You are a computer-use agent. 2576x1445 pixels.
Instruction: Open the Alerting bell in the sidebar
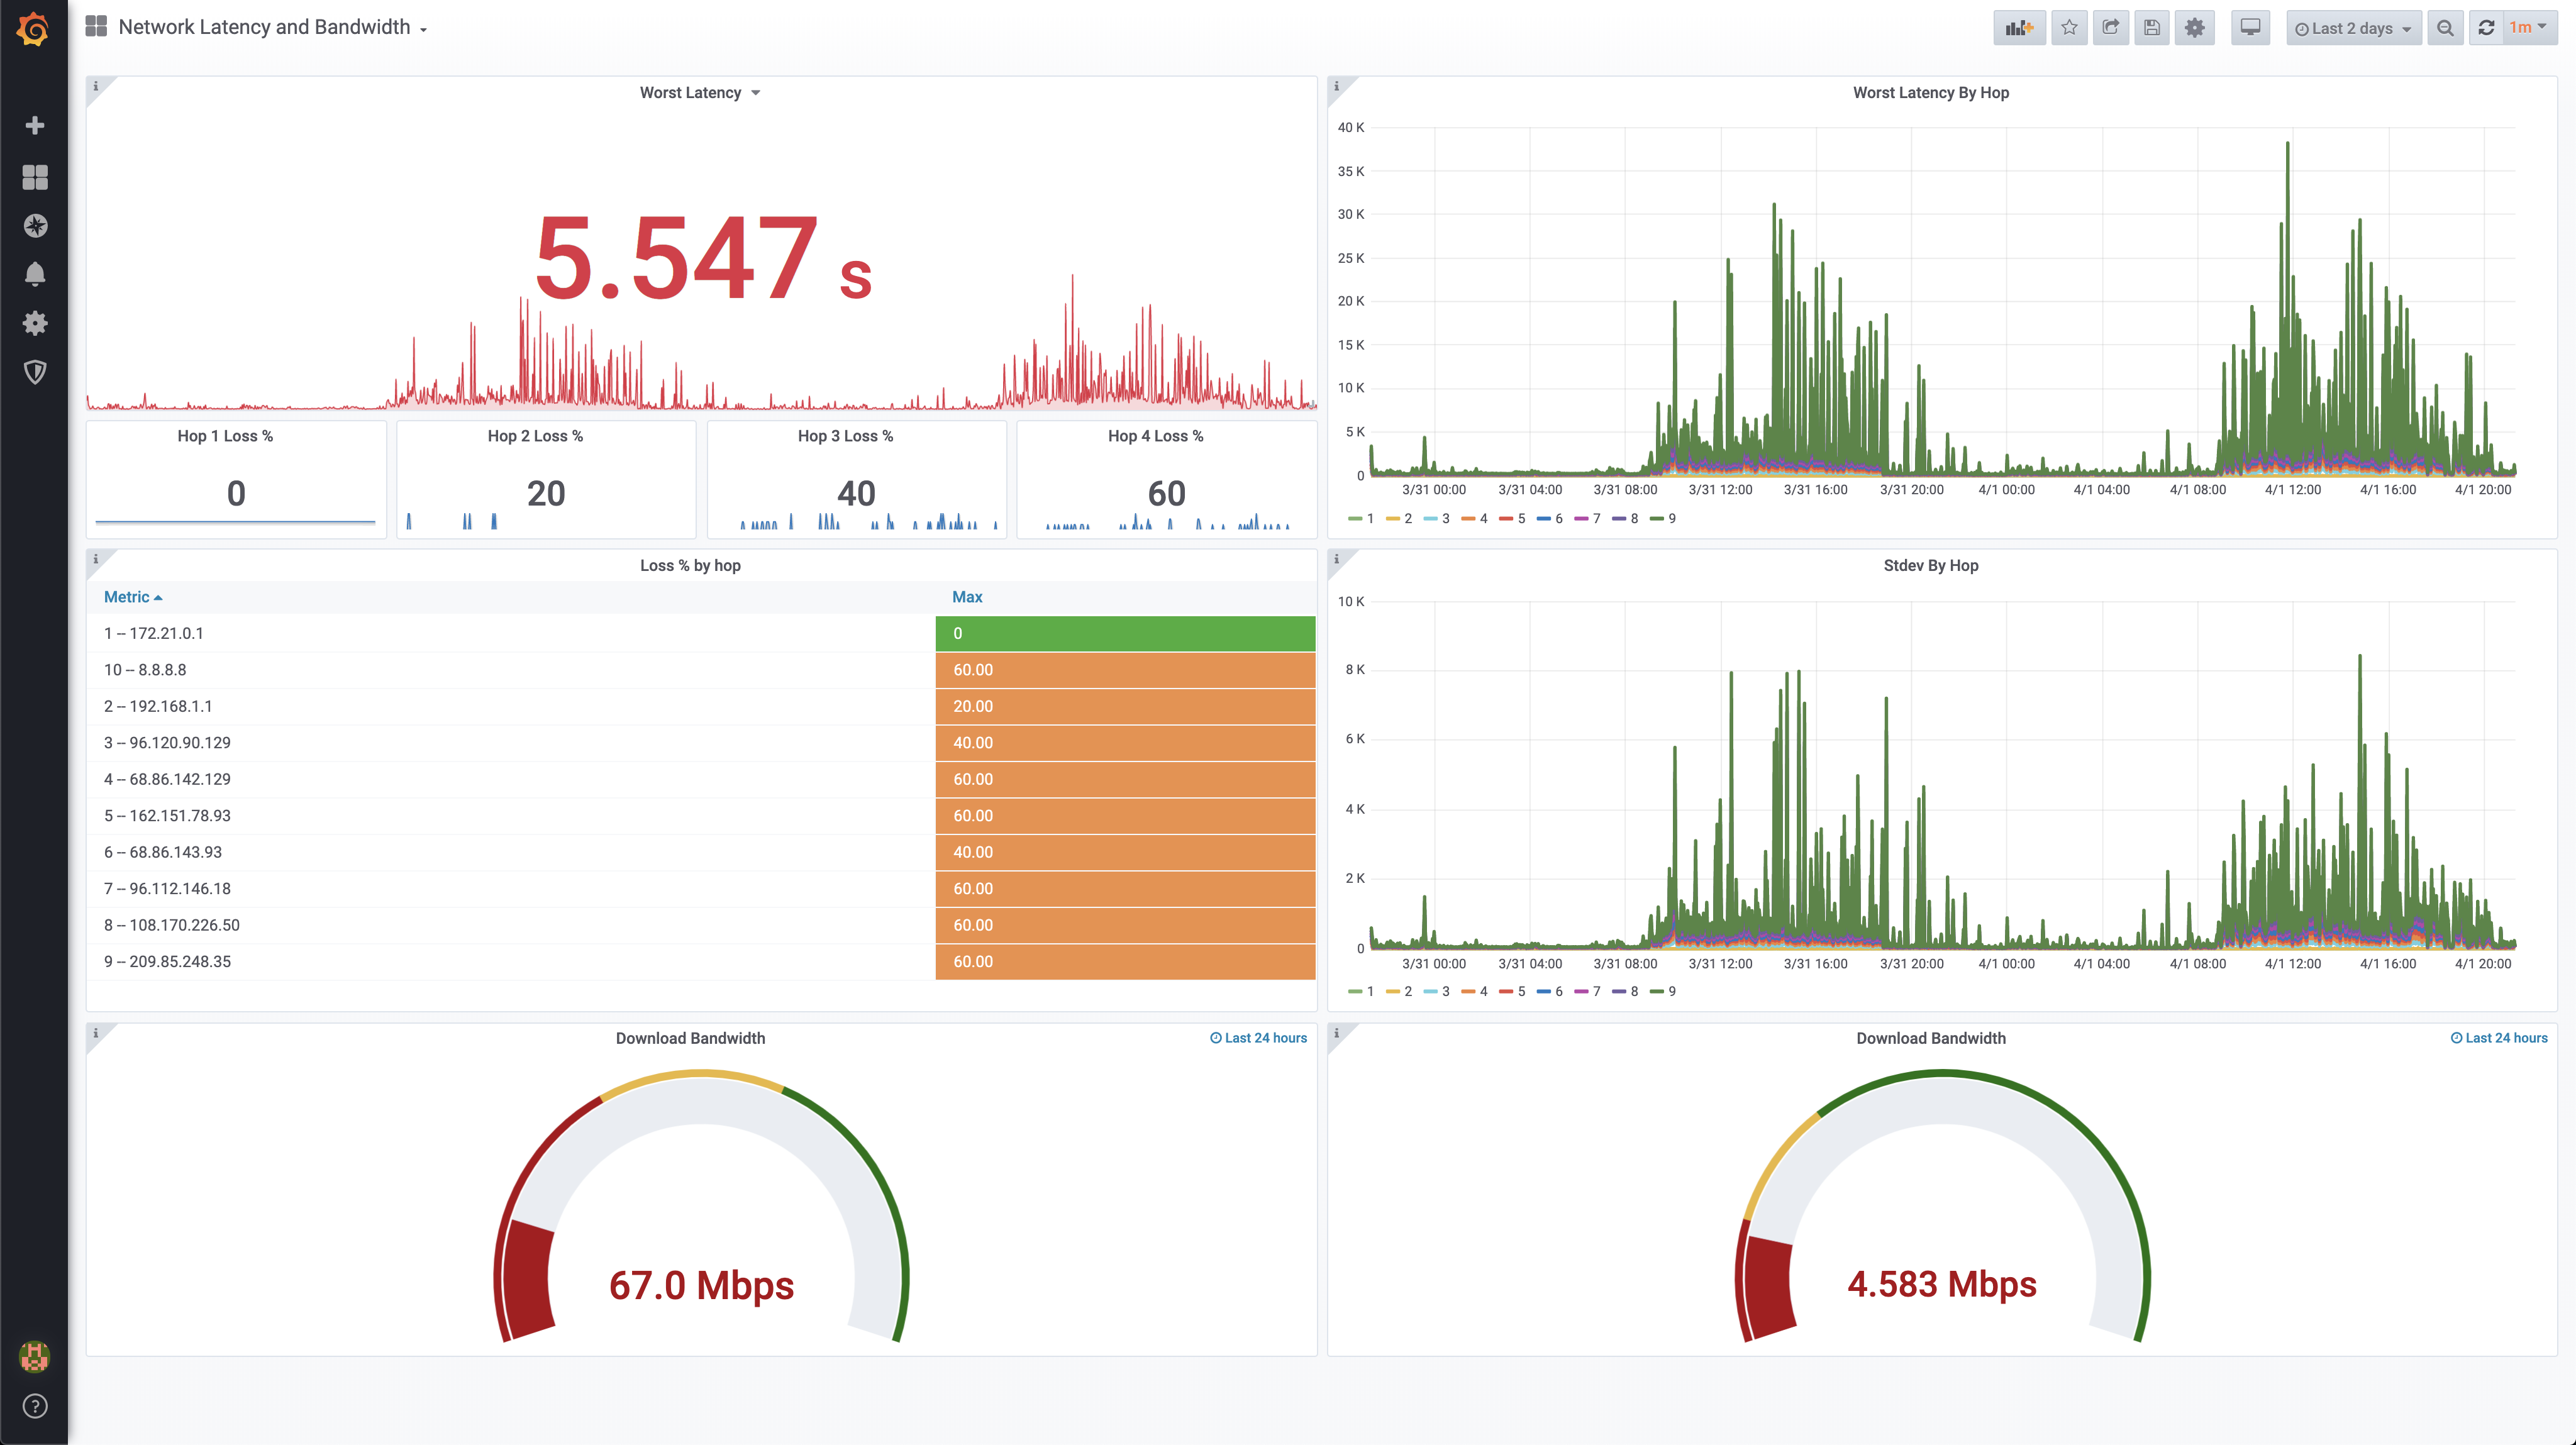click(x=36, y=273)
